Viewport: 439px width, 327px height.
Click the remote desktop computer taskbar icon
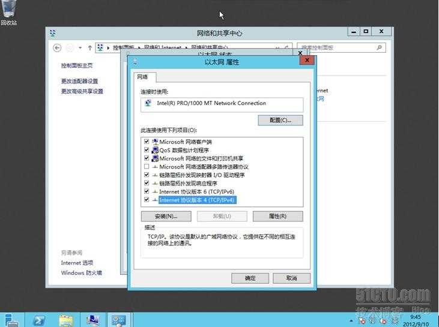tap(93, 320)
